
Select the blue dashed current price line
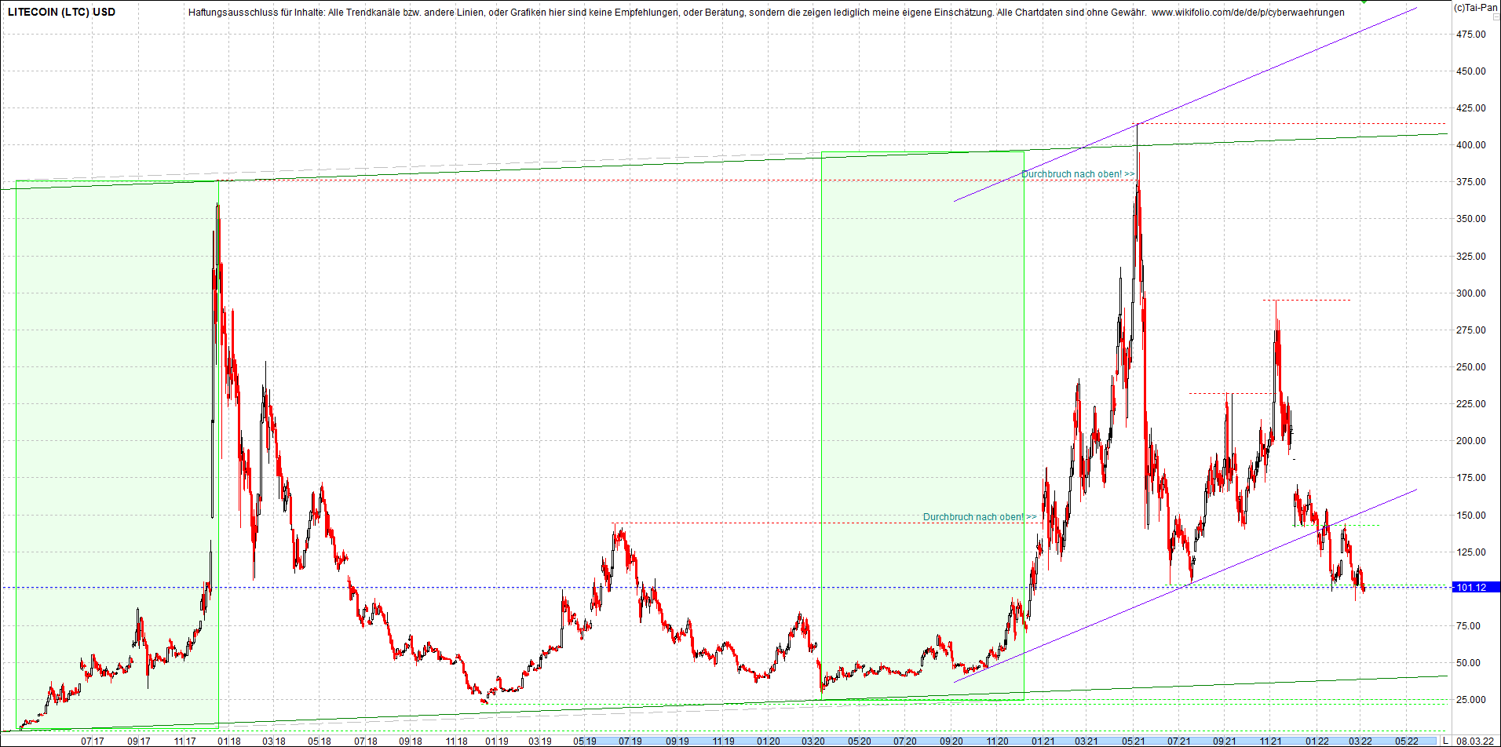point(726,587)
